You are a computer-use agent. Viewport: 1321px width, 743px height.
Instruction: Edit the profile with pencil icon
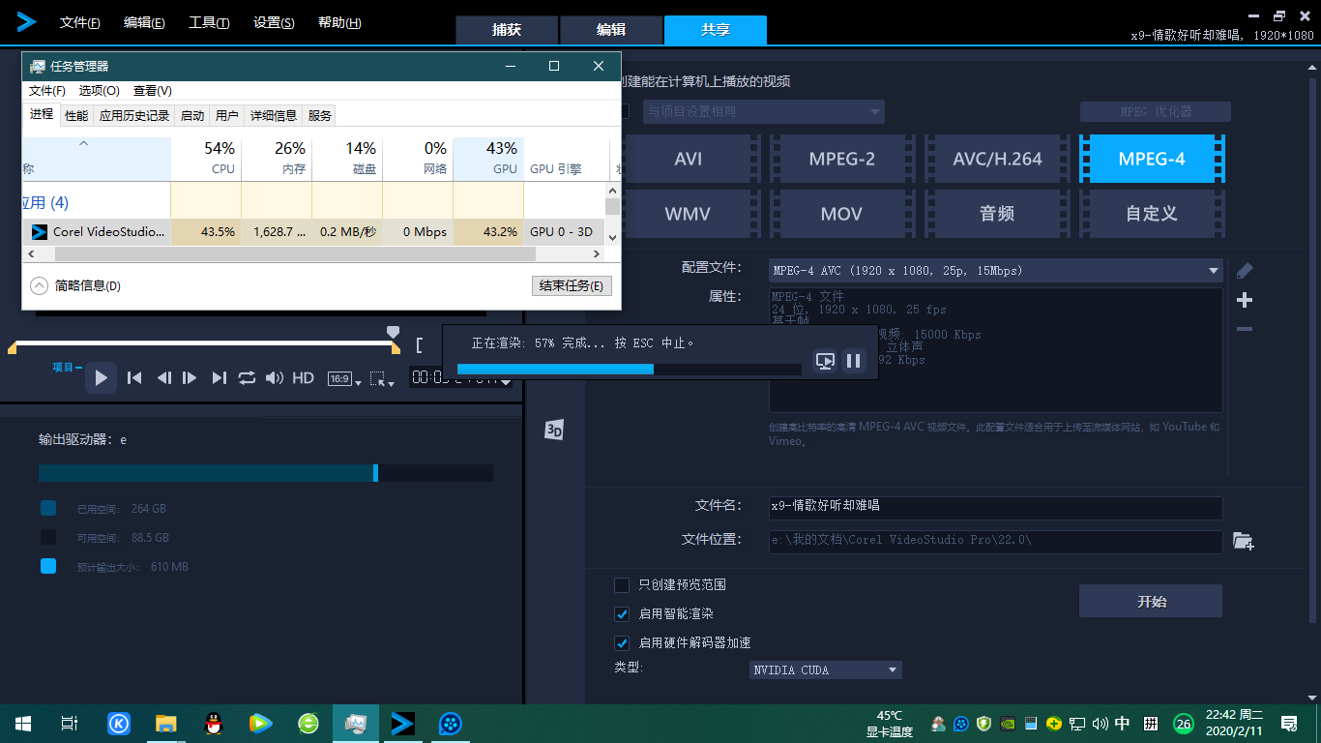1245,271
